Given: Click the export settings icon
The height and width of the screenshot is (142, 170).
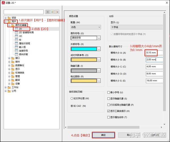Looking at the screenshot, I should pyautogui.click(x=57, y=12).
